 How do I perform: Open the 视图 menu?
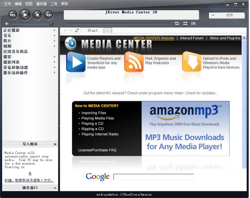29,4
